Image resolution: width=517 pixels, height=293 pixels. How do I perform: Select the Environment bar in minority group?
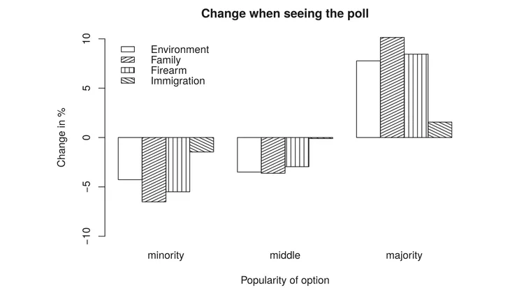pyautogui.click(x=130, y=158)
